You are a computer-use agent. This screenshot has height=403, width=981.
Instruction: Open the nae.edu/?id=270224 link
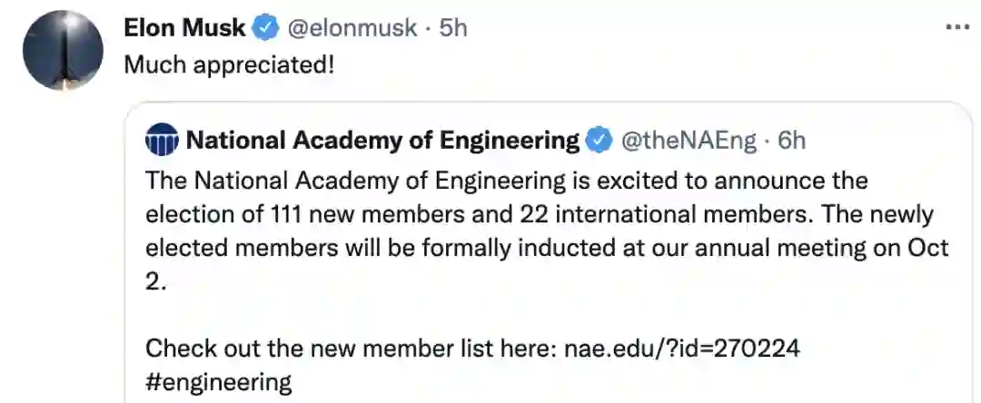tap(681, 348)
